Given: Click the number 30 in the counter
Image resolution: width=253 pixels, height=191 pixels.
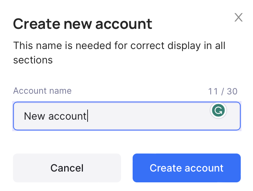Looking at the screenshot, I should point(232,91).
